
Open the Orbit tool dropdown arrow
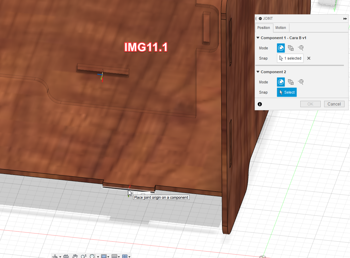tap(60, 257)
